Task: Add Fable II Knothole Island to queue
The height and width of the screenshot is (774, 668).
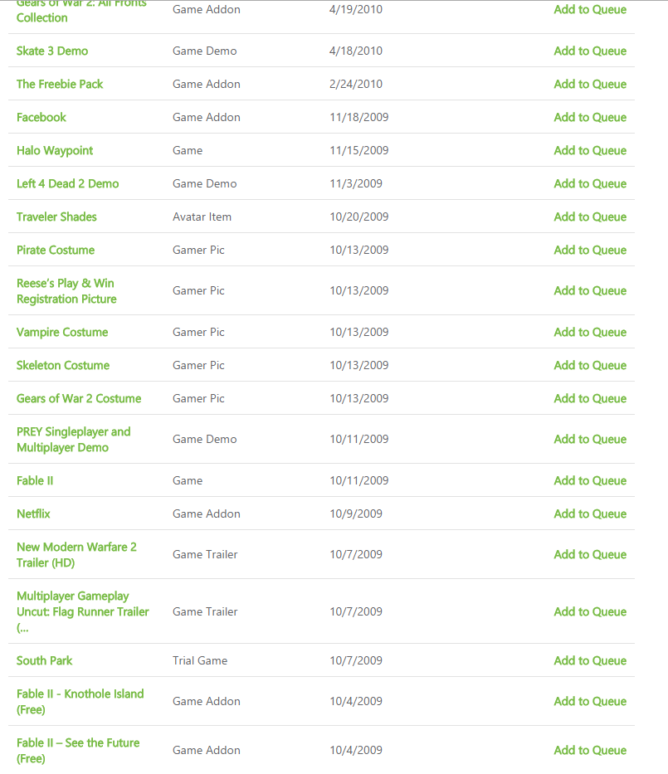Action: click(x=590, y=702)
